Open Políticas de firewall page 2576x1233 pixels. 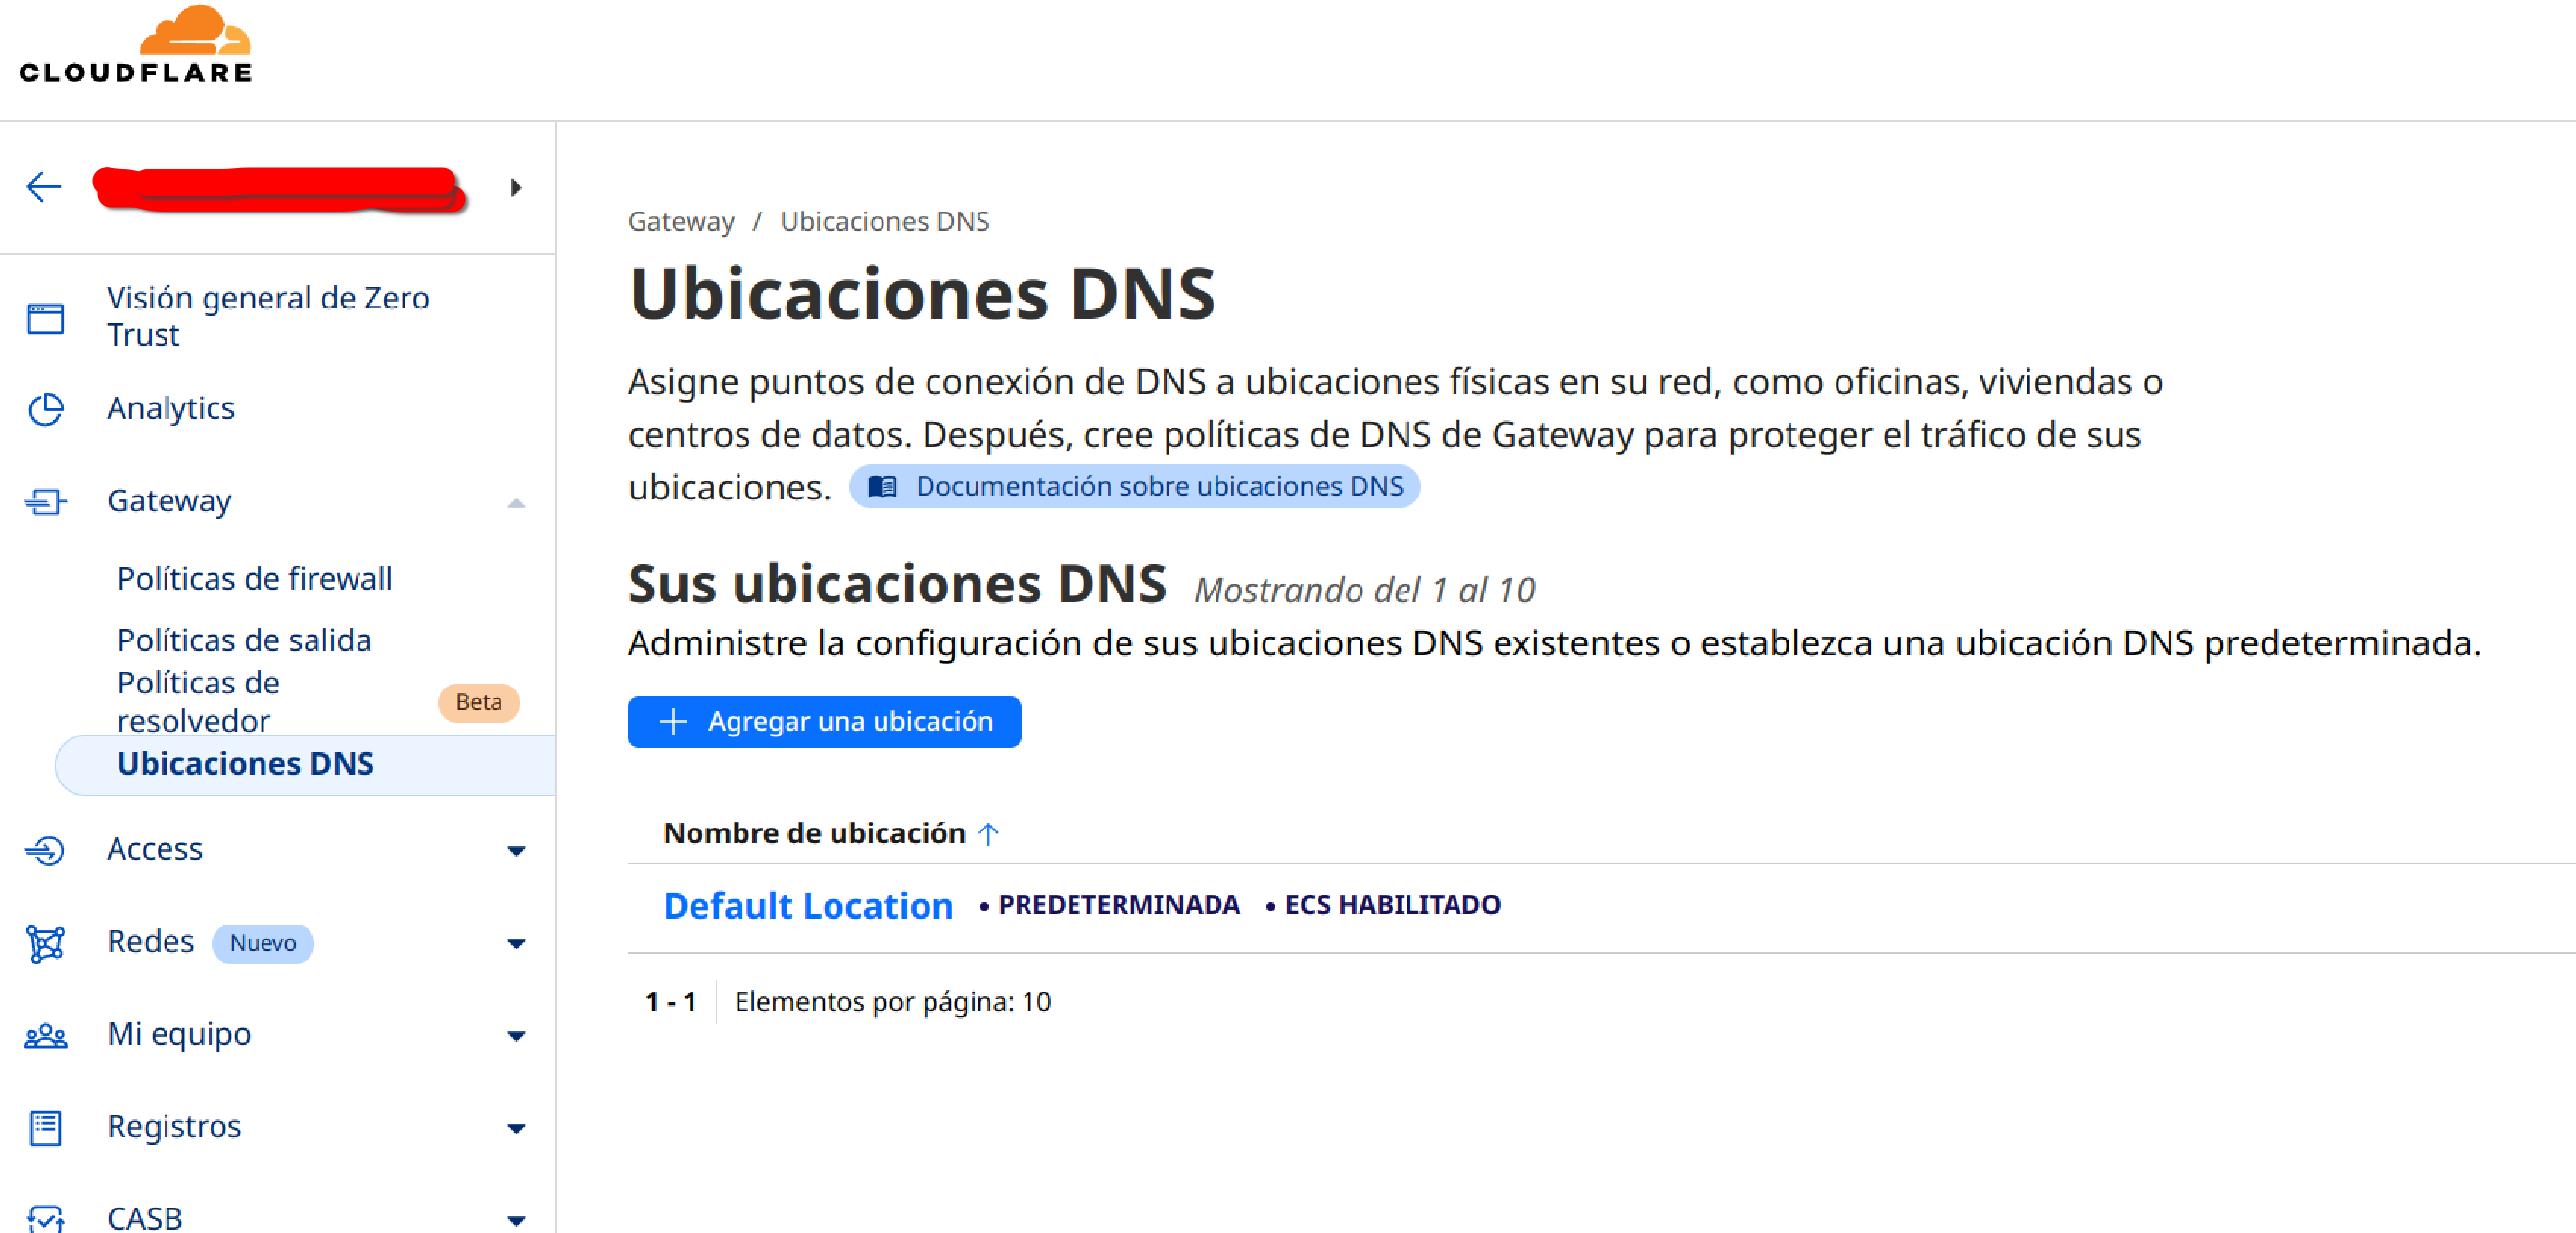254,579
